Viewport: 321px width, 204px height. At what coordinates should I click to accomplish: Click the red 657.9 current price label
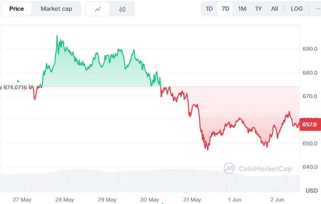[x=310, y=124]
